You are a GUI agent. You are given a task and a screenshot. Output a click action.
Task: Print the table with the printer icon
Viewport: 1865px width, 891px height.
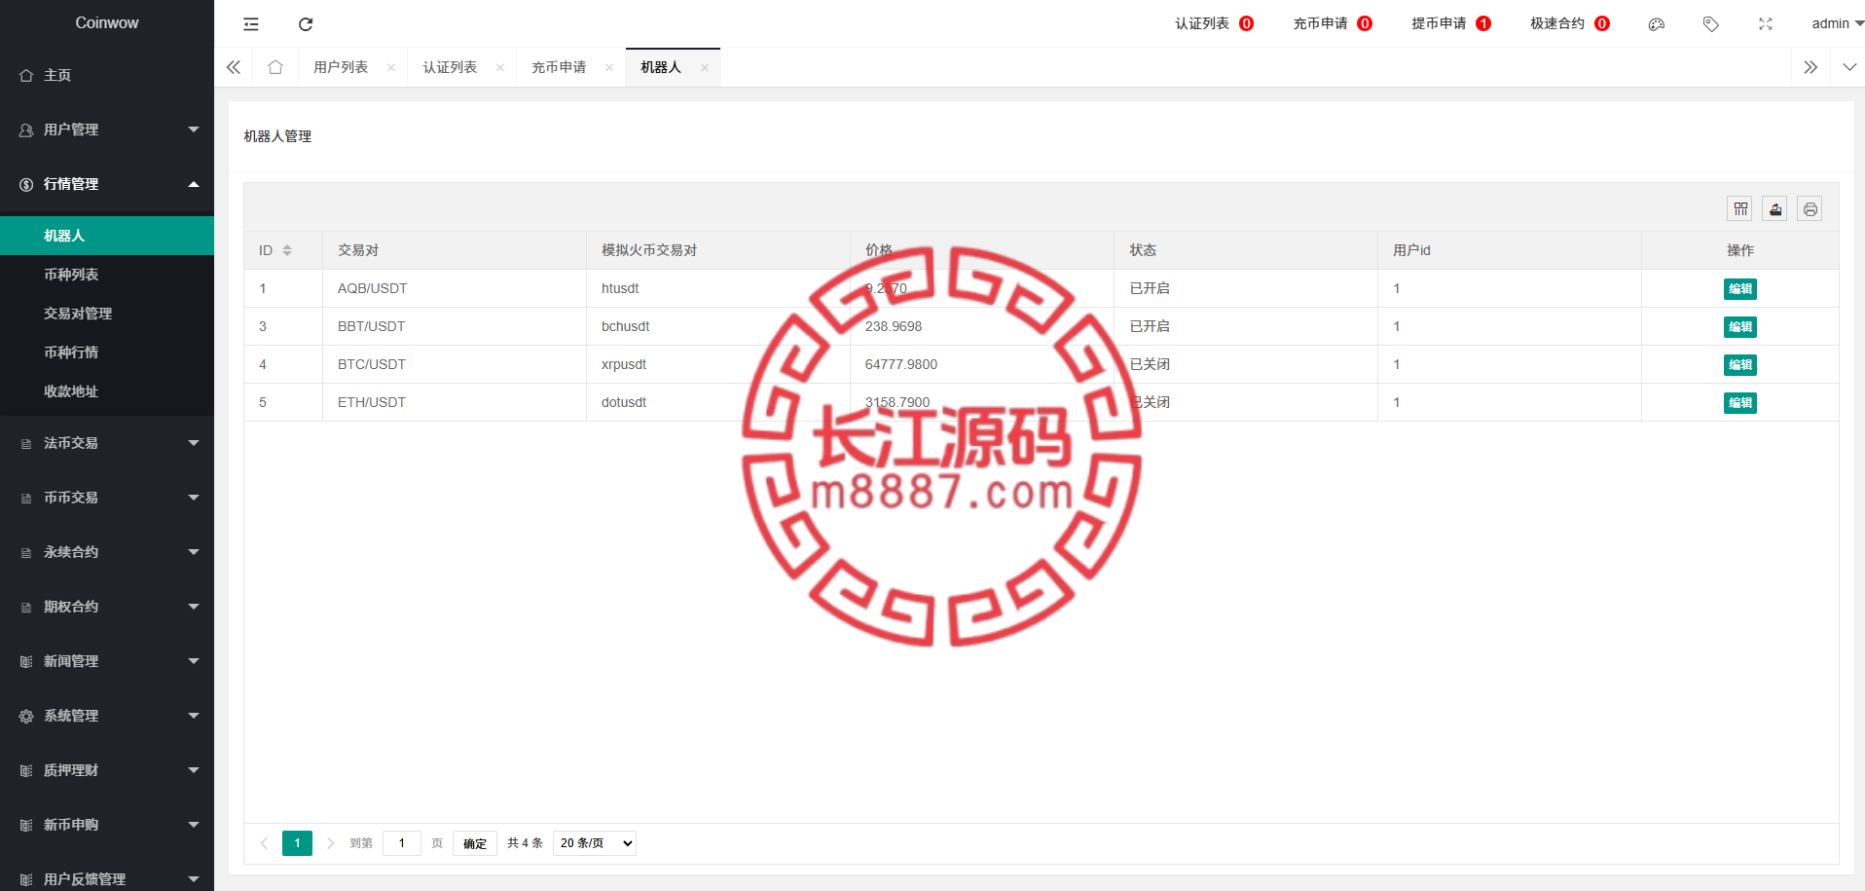(x=1810, y=208)
